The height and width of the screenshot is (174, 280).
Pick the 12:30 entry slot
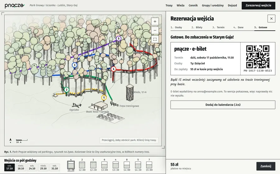point(93,165)
